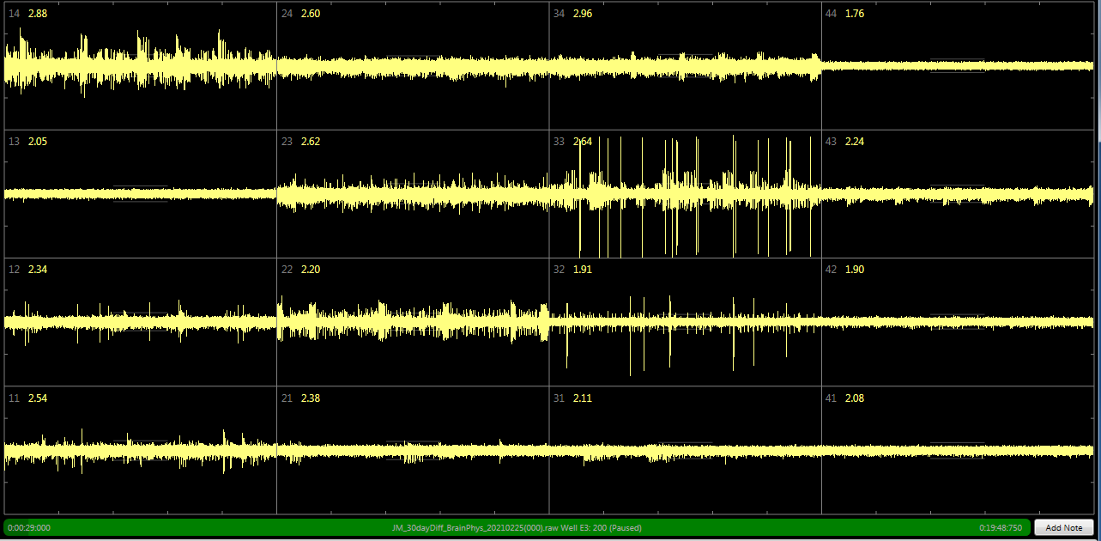Click the green playback progress bar

click(x=515, y=527)
